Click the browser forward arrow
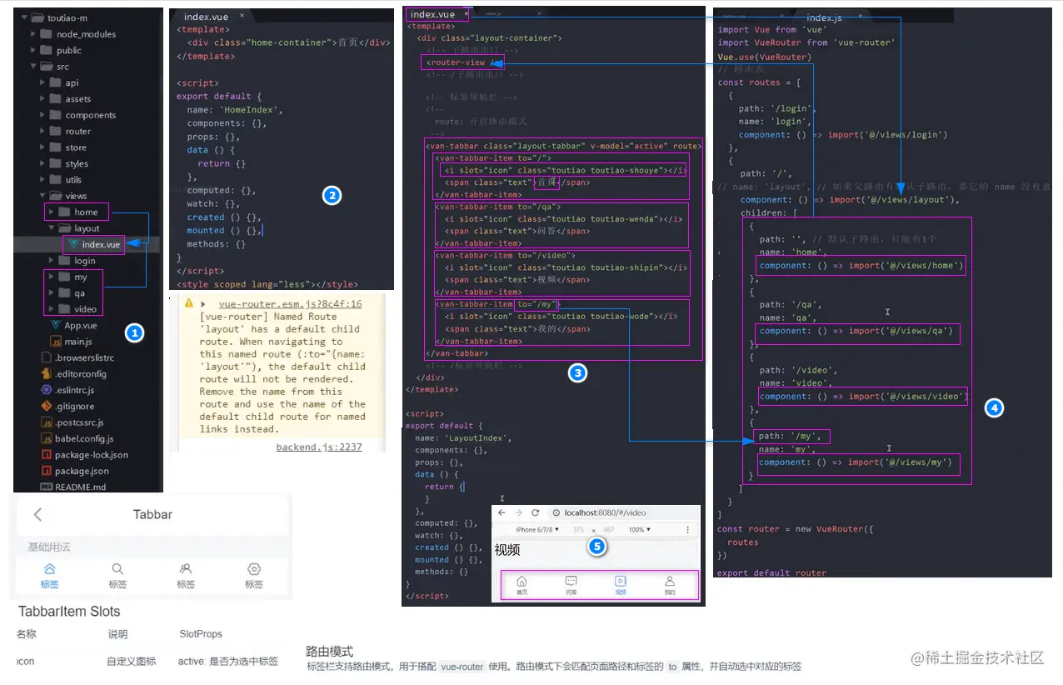The width and height of the screenshot is (1063, 685). (518, 512)
